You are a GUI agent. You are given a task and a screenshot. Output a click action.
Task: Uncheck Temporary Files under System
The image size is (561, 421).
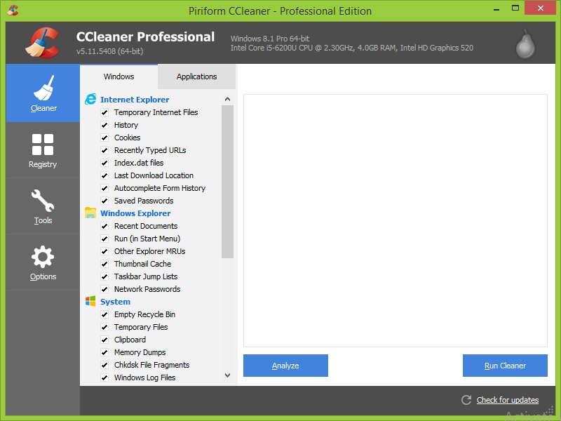[104, 327]
